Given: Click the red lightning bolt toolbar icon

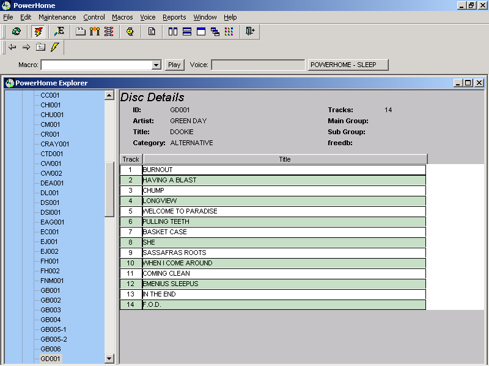Looking at the screenshot, I should pyautogui.click(x=39, y=32).
